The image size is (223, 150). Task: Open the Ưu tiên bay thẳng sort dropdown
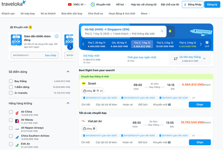pyautogui.click(x=190, y=59)
